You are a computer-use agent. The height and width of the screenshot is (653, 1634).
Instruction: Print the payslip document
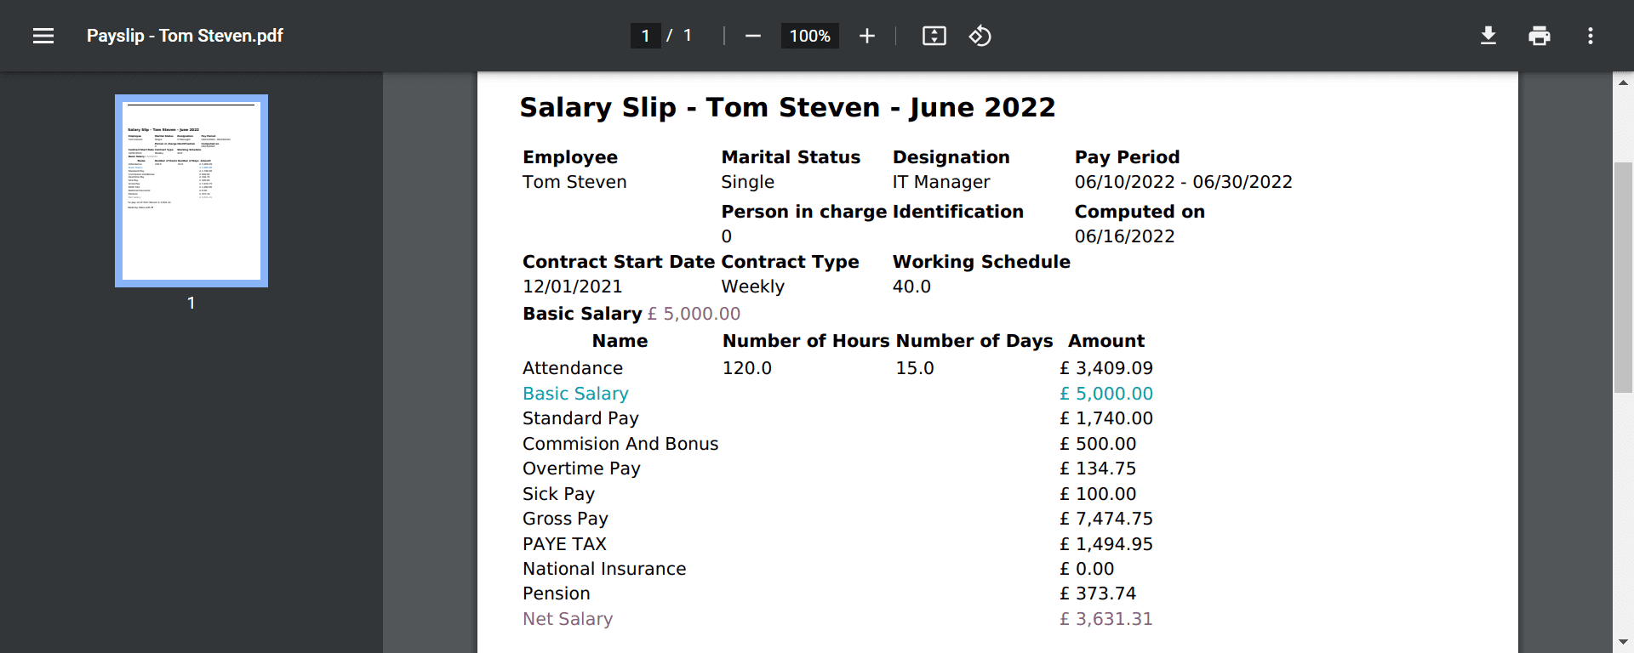(x=1539, y=36)
